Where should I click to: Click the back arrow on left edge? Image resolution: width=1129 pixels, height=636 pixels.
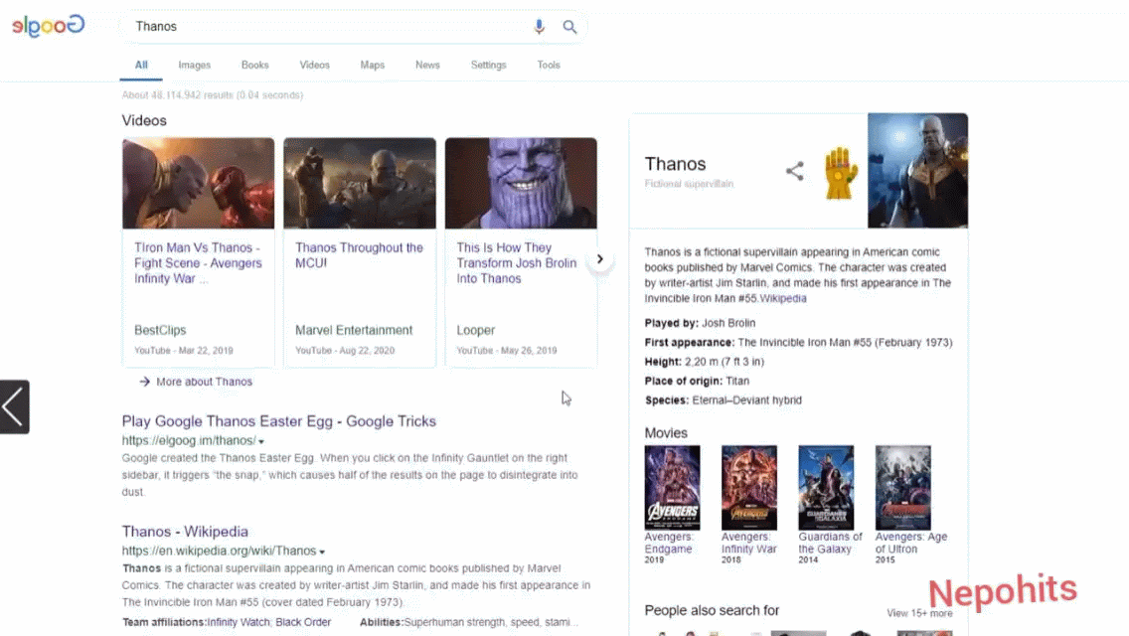coord(14,407)
